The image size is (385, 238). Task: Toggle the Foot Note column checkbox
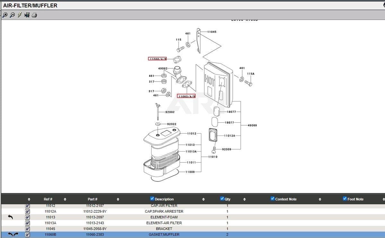click(x=345, y=199)
